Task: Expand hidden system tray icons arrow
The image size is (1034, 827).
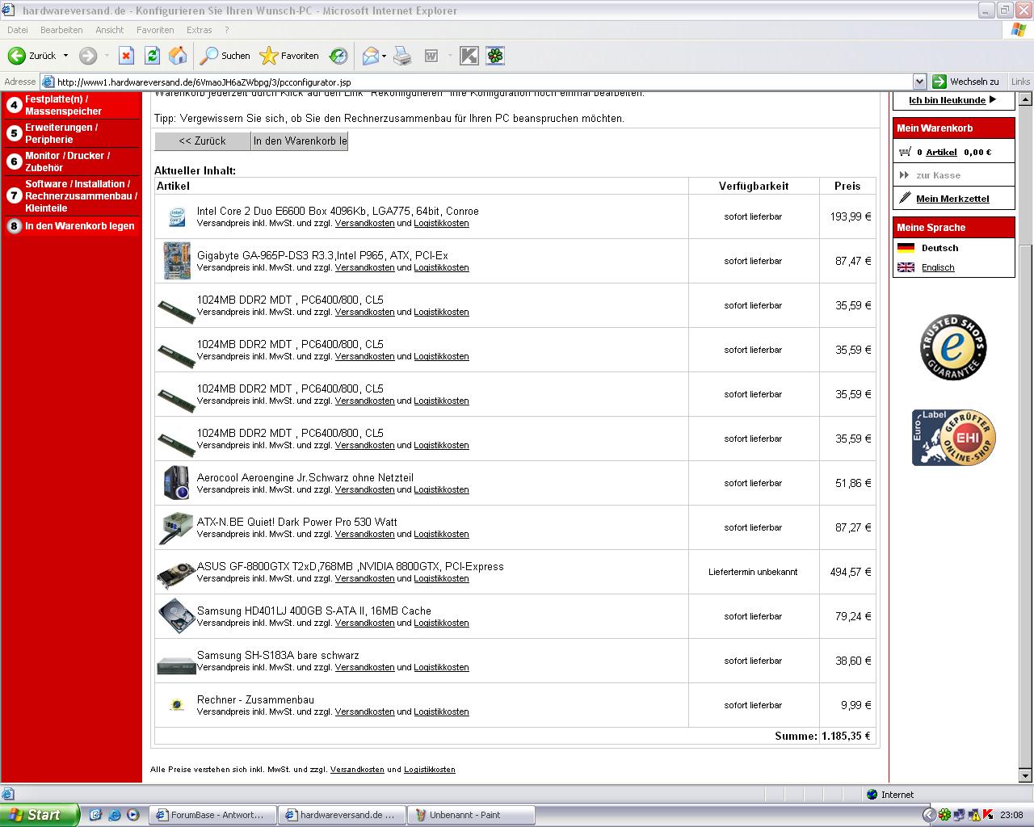Action: (929, 815)
